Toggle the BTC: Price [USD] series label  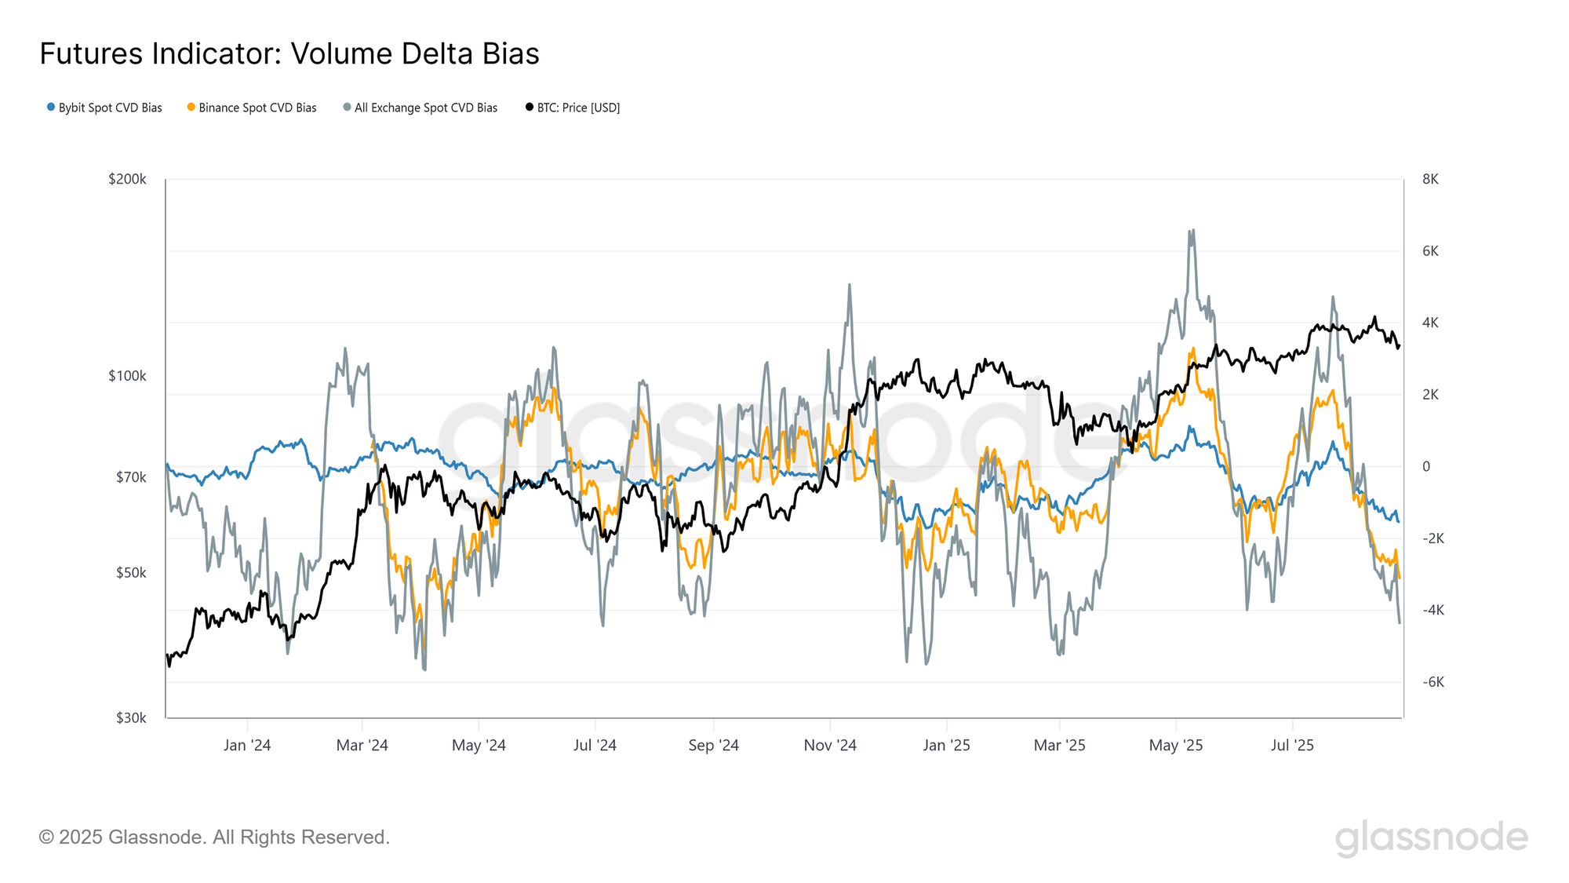pyautogui.click(x=579, y=108)
